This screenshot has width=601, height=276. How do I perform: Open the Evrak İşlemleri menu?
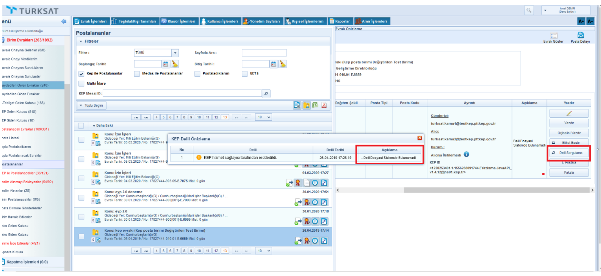pos(91,21)
